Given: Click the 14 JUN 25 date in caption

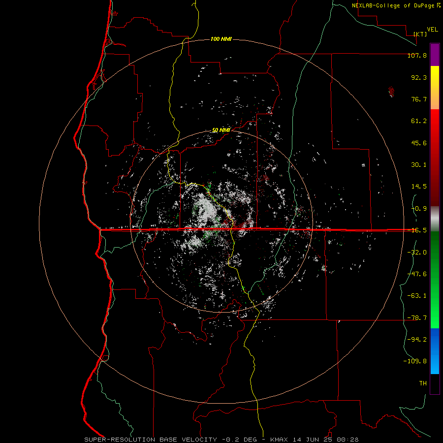Looking at the screenshot, I should click(x=313, y=440).
